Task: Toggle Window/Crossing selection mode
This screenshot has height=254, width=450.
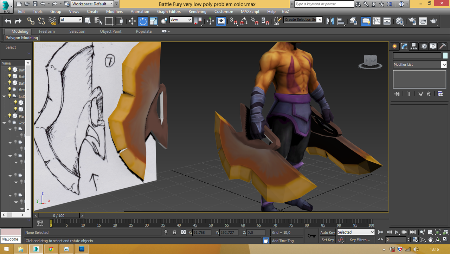Action: (120, 21)
